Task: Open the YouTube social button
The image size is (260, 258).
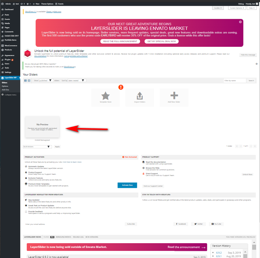Action: [216, 224]
